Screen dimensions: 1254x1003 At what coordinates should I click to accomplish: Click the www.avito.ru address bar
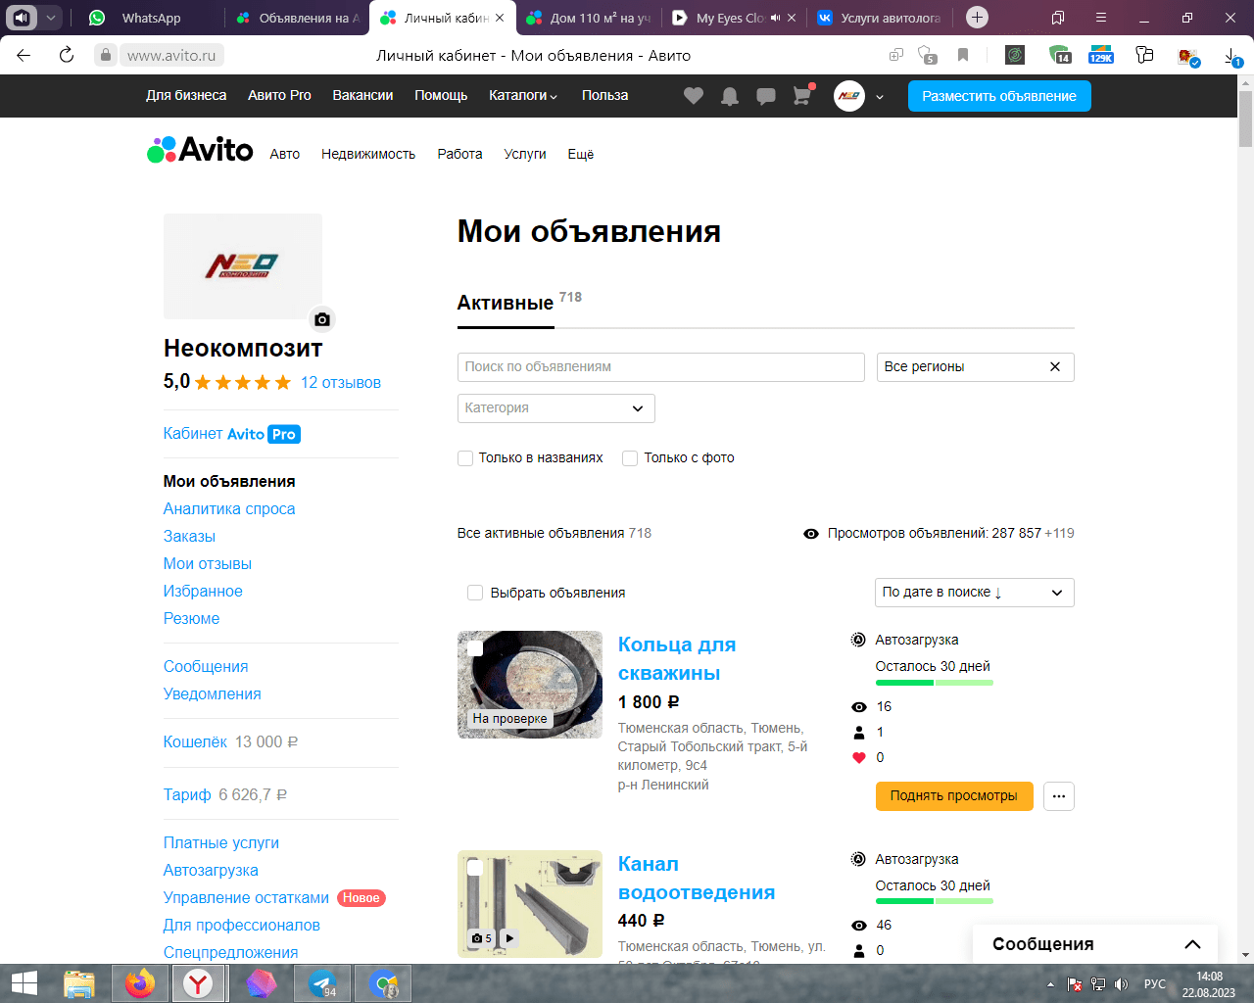coord(171,55)
